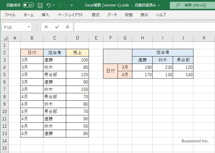This screenshot has height=153, width=215.
Task: Open the Undo history dropdown arrow
Action: click(54, 5)
